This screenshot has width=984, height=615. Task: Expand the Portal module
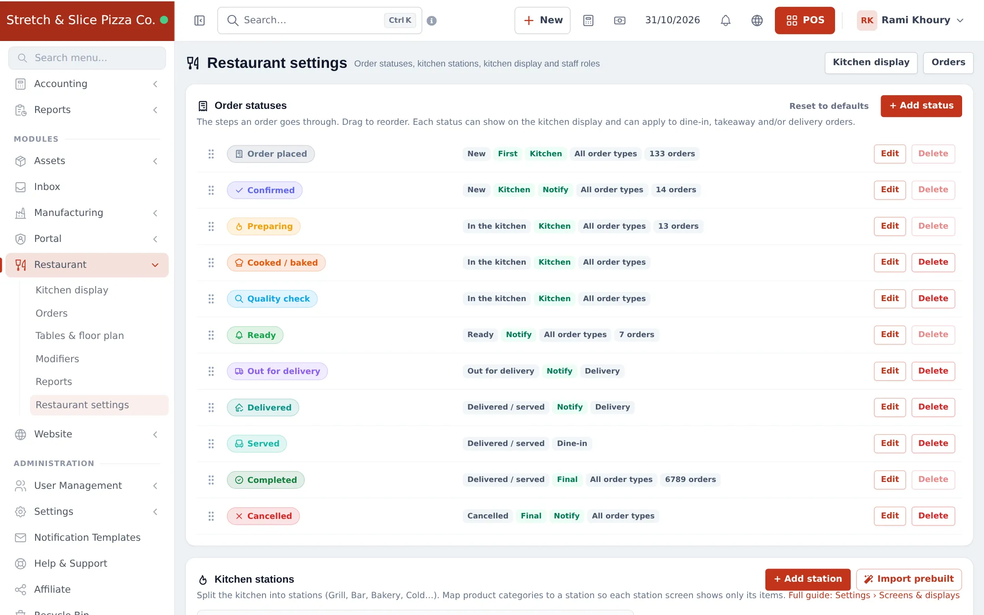point(155,239)
